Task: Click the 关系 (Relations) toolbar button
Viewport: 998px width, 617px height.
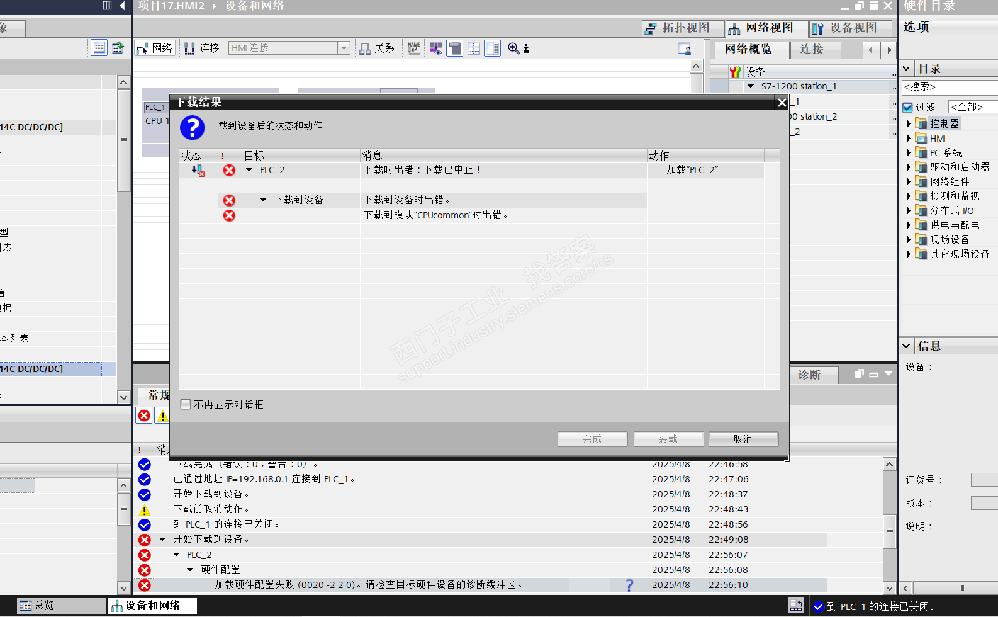Action: pos(377,48)
